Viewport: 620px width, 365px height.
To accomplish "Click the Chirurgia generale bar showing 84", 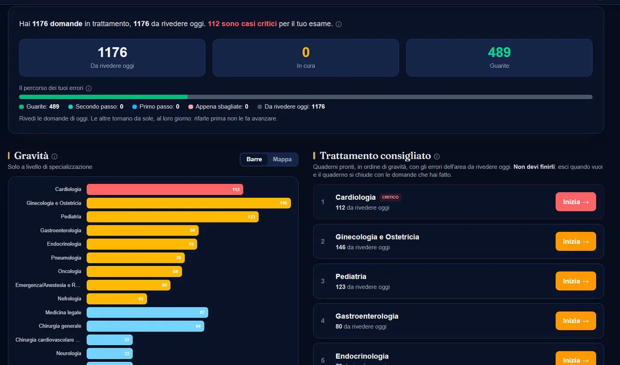I will coord(145,326).
